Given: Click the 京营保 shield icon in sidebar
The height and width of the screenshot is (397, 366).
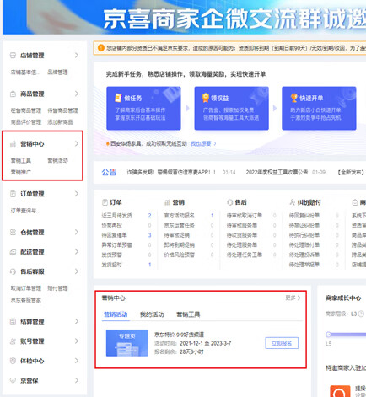Looking at the screenshot, I should (13, 380).
